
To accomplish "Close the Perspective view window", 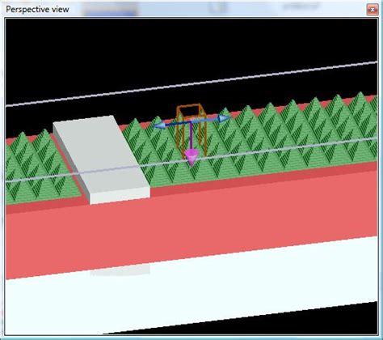I will 372,10.
